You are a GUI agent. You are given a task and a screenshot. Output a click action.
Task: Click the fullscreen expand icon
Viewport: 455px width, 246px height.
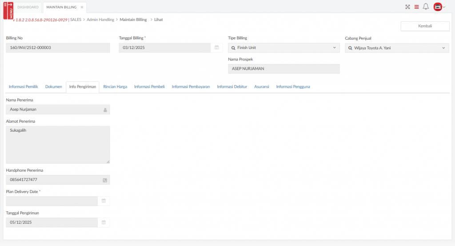[407, 7]
